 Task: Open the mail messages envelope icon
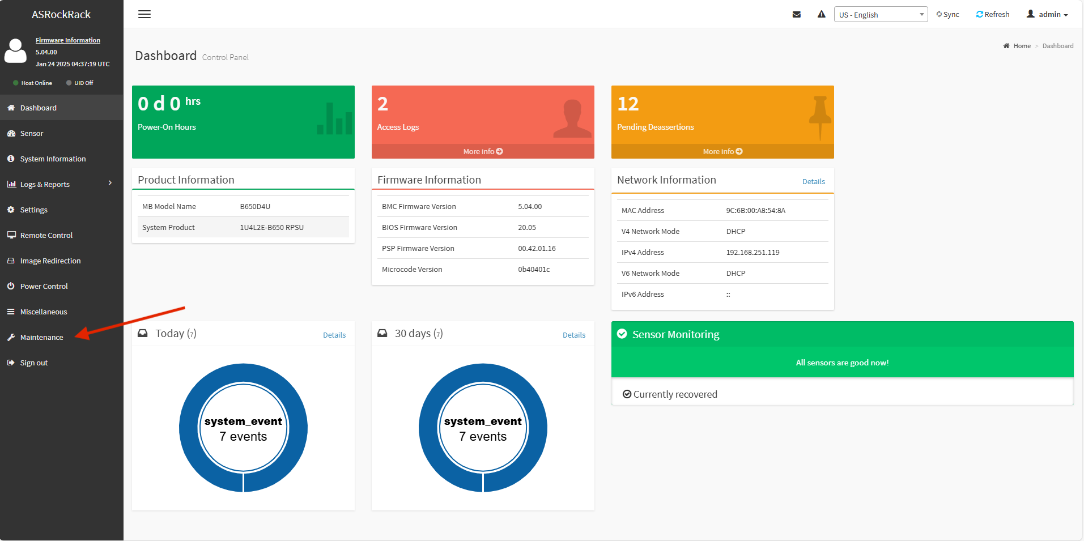(796, 15)
